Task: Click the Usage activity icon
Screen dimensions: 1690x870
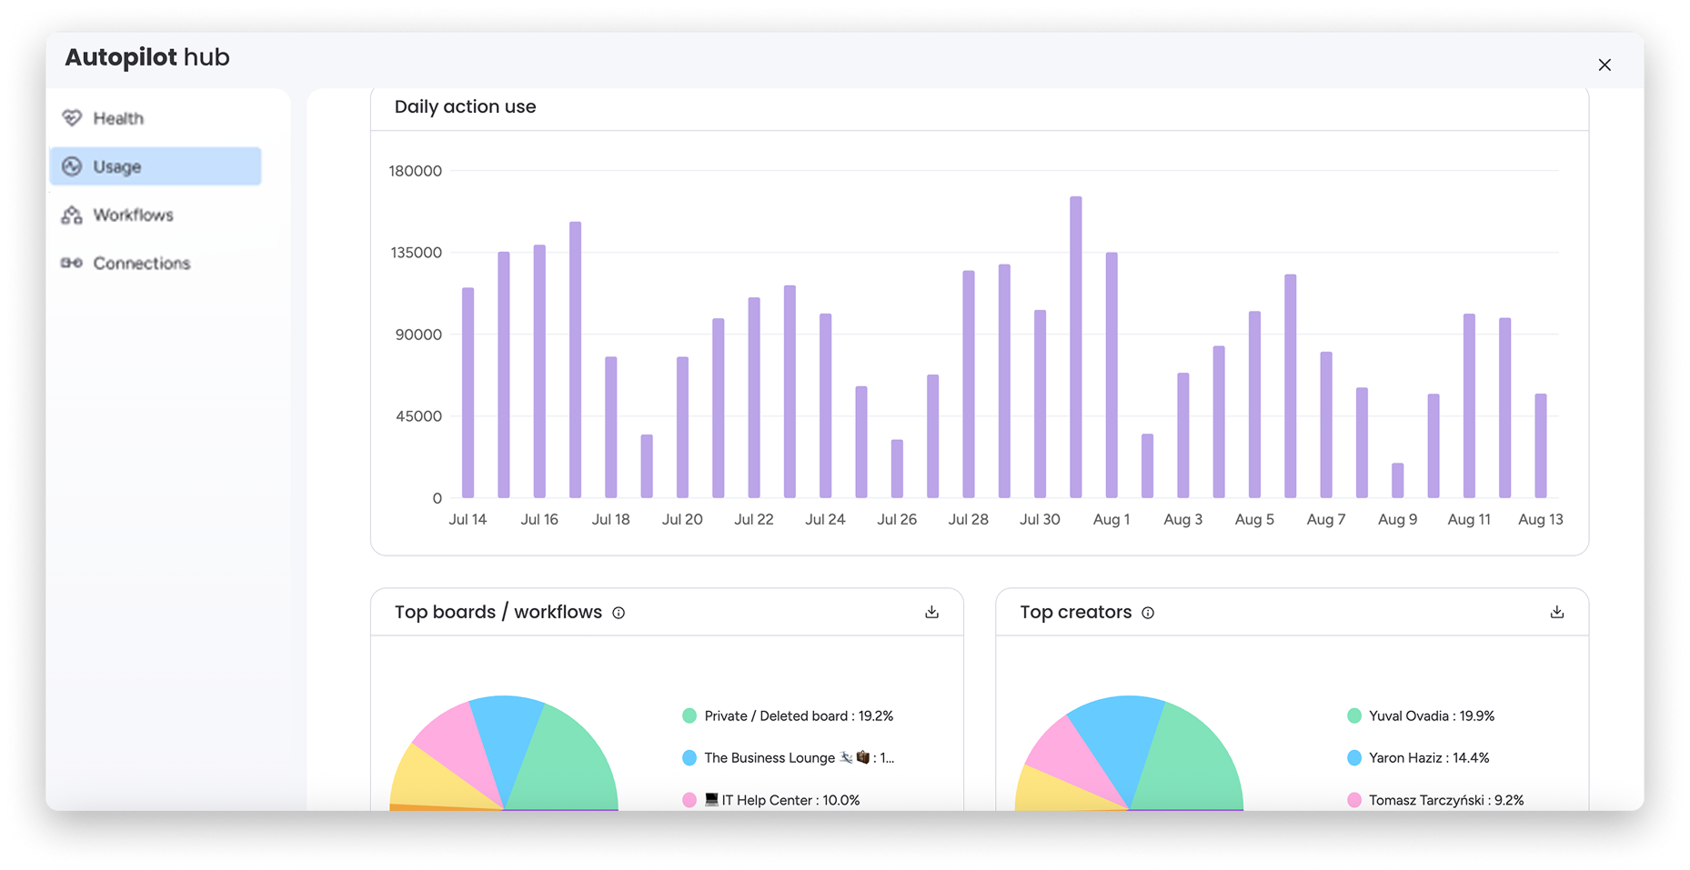Action: [x=72, y=166]
